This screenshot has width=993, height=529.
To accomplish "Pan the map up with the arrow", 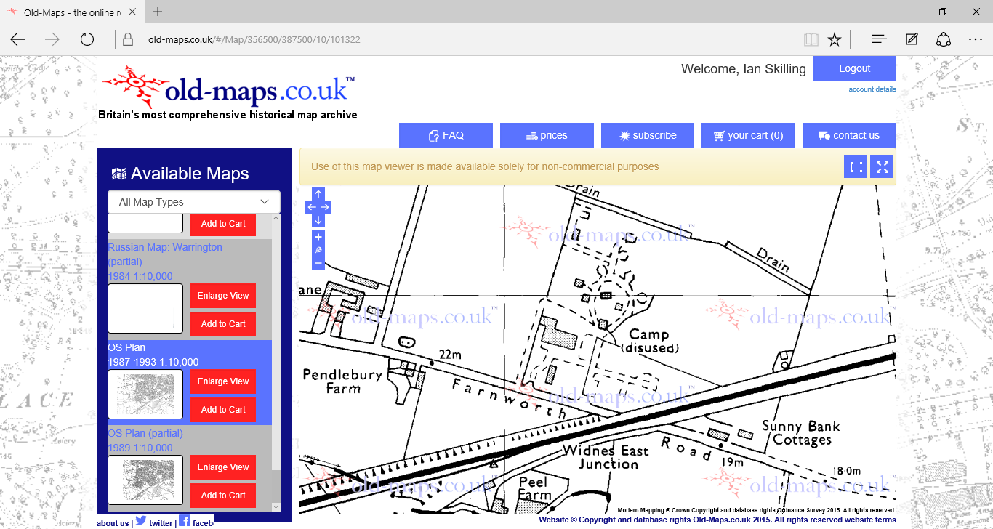I will pos(318,194).
